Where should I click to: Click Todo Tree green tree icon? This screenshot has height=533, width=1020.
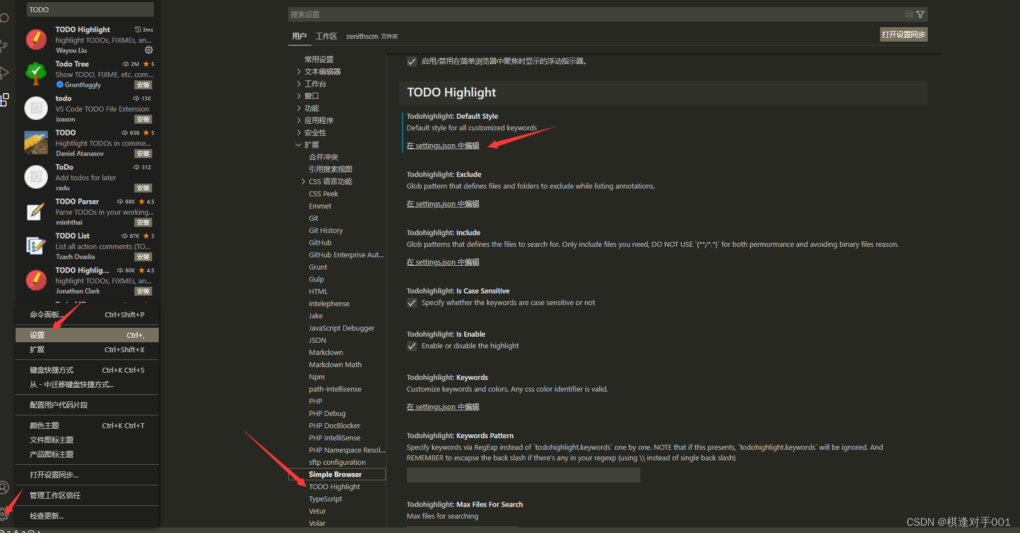[x=36, y=74]
